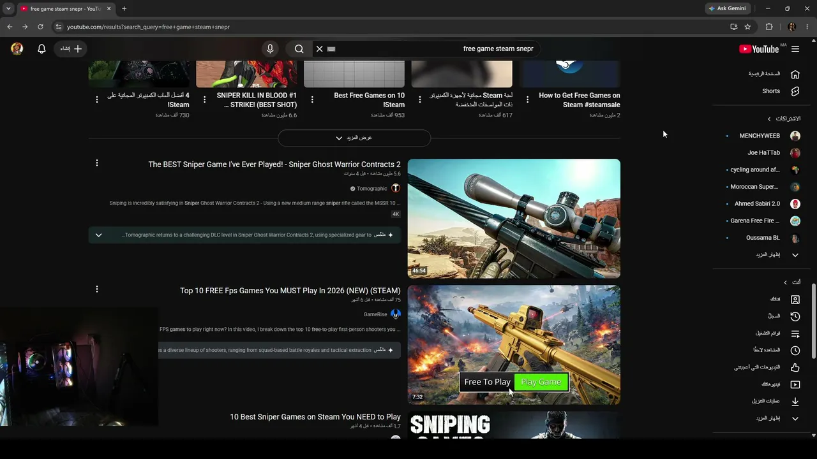Open The BEST Sniper Game I've Ever Played title
The height and width of the screenshot is (459, 817).
pos(274,164)
